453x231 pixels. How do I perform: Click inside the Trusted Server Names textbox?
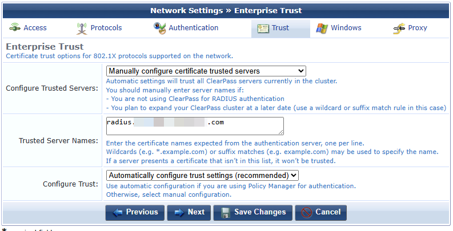[x=195, y=126]
